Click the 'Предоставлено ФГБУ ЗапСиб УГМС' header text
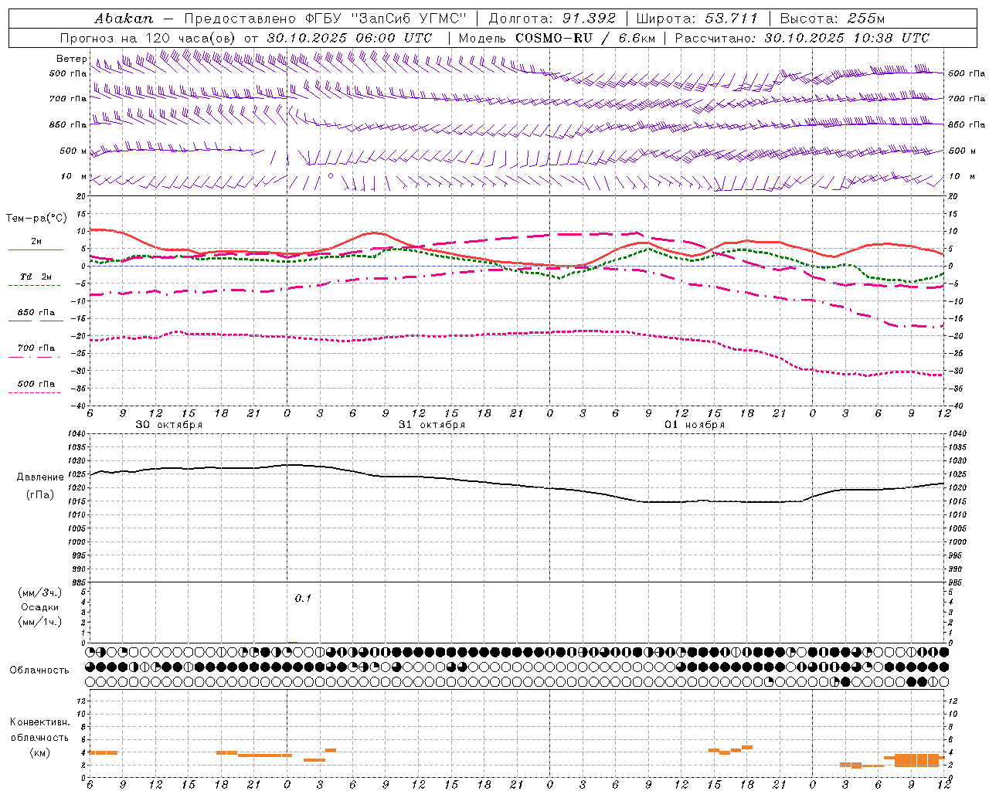 [x=325, y=18]
